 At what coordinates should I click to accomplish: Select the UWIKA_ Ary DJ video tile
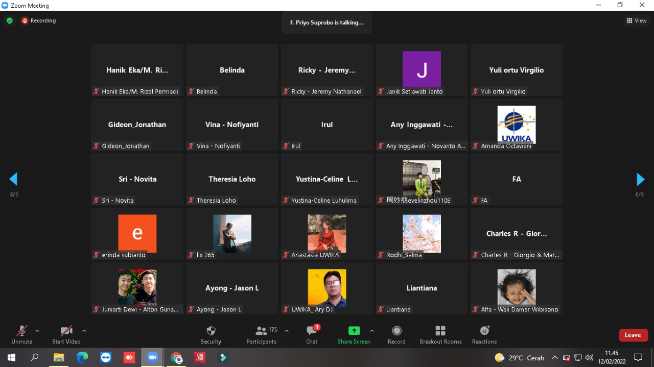click(x=327, y=288)
